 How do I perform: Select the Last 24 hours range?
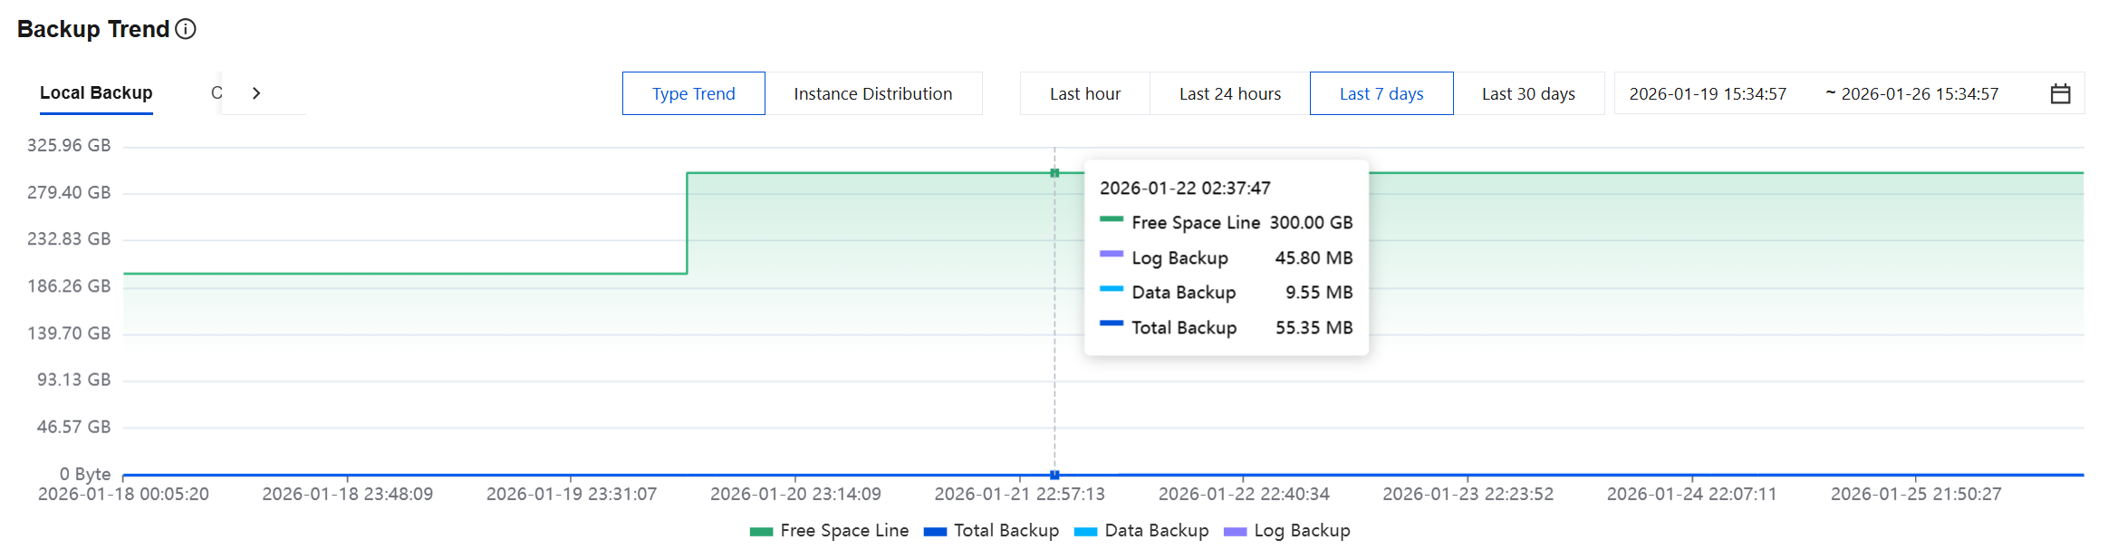[x=1229, y=93]
